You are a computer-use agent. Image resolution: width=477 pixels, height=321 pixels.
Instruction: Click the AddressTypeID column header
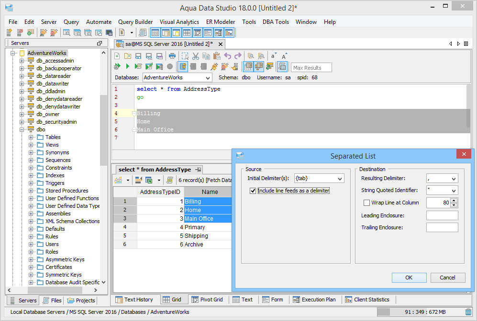(x=160, y=192)
